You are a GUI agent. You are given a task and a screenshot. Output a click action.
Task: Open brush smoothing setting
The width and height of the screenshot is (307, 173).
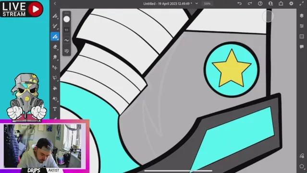tap(67, 40)
